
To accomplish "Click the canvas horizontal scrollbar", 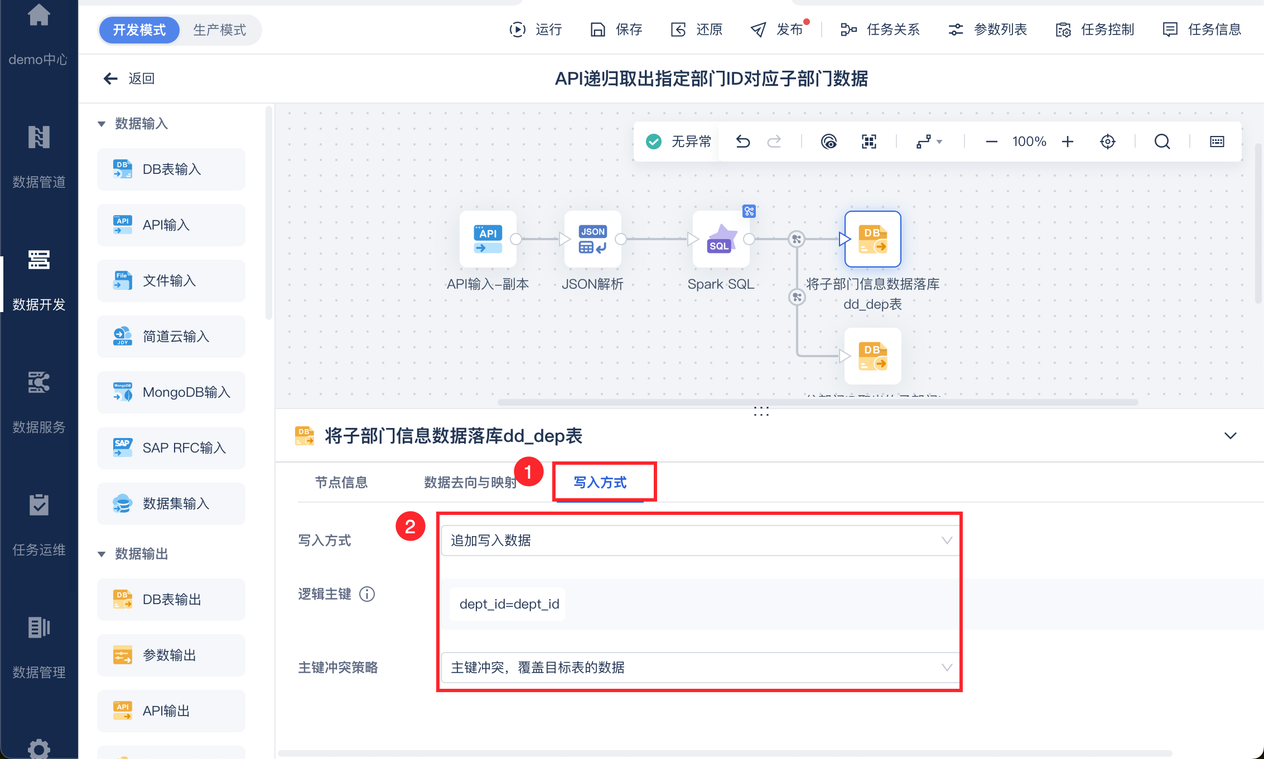I will pos(817,402).
